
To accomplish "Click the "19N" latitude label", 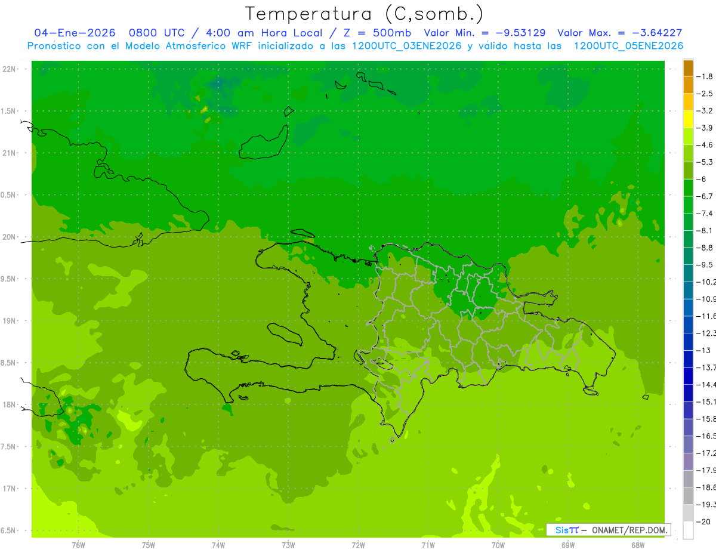I will [9, 320].
